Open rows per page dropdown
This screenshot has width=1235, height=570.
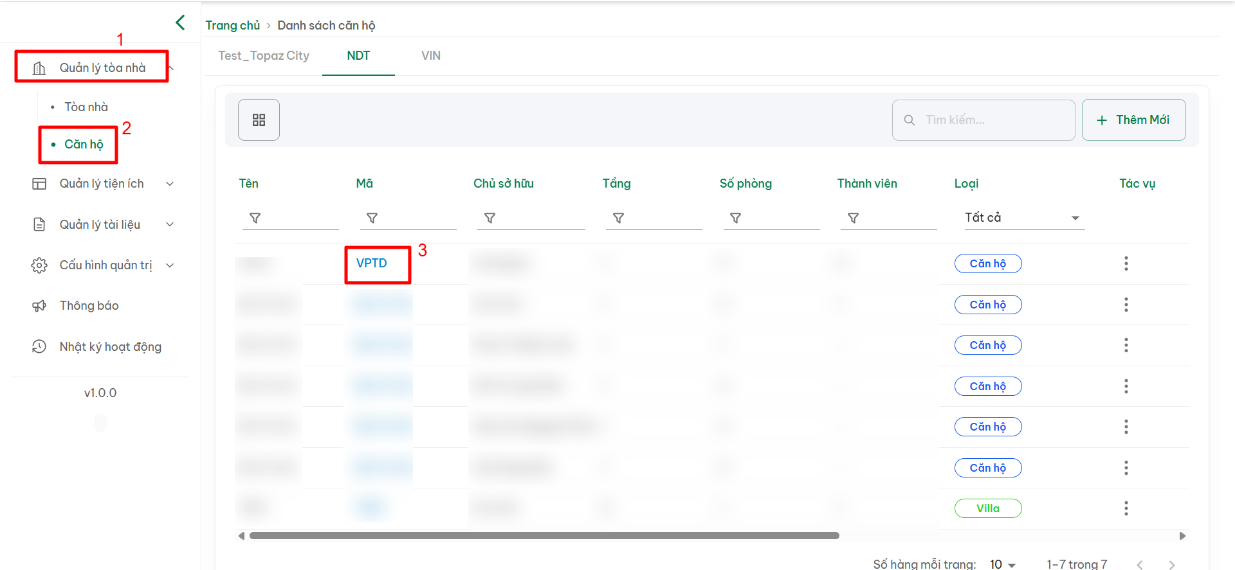pos(1002,564)
